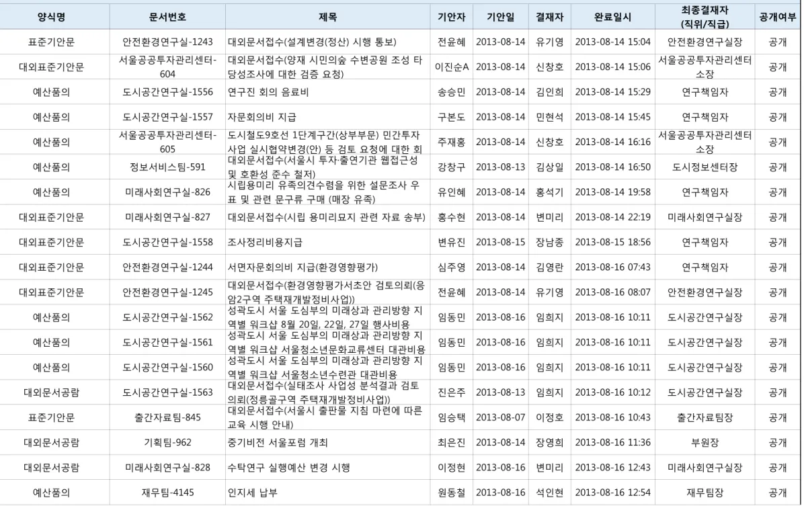Select document number 미래사회연구실-827
The image size is (804, 506).
tap(167, 217)
